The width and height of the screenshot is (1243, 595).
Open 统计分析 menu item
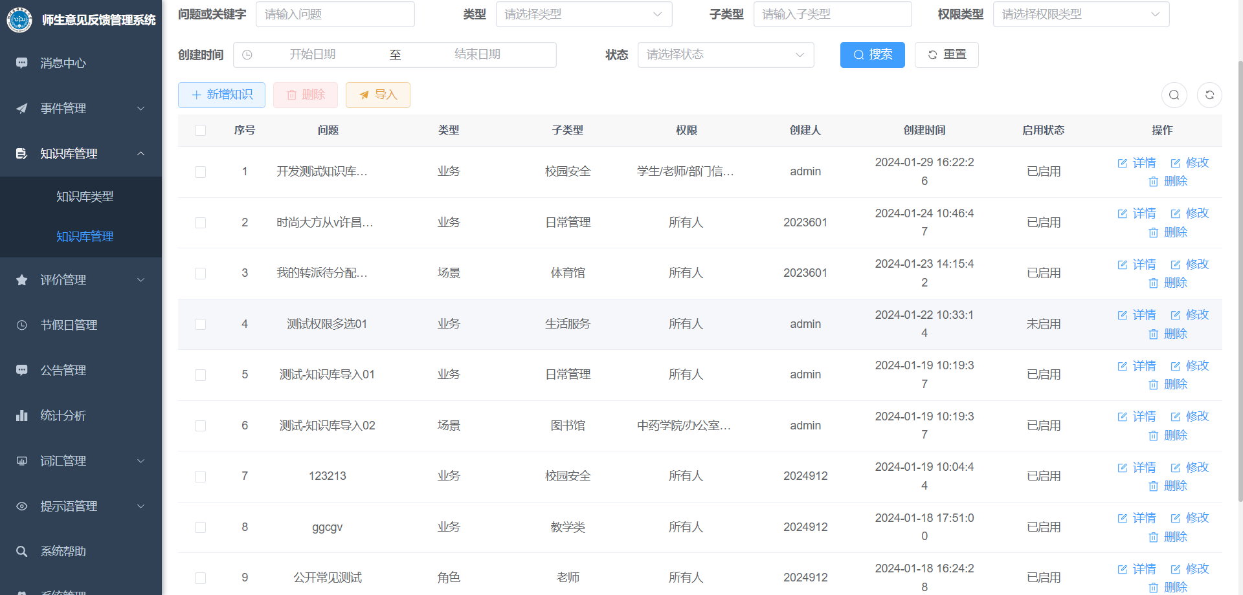[81, 415]
